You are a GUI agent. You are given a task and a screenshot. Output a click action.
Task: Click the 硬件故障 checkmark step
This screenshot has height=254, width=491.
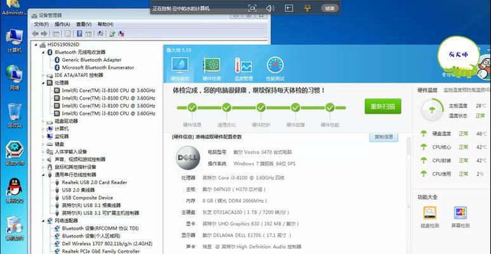[295, 108]
